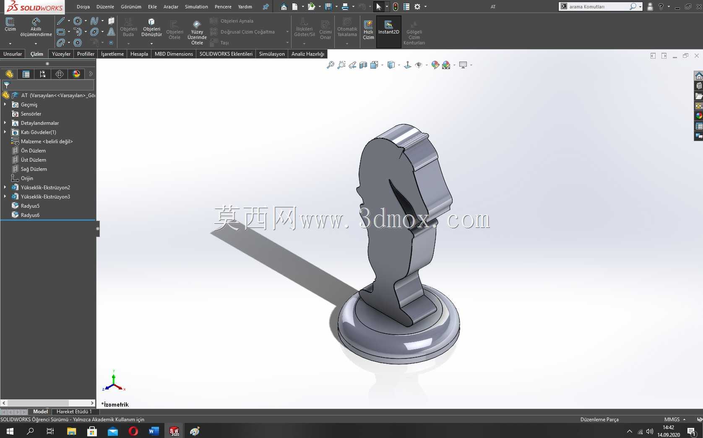Select the Spline sketch tool
The height and width of the screenshot is (438, 703).
(x=94, y=21)
